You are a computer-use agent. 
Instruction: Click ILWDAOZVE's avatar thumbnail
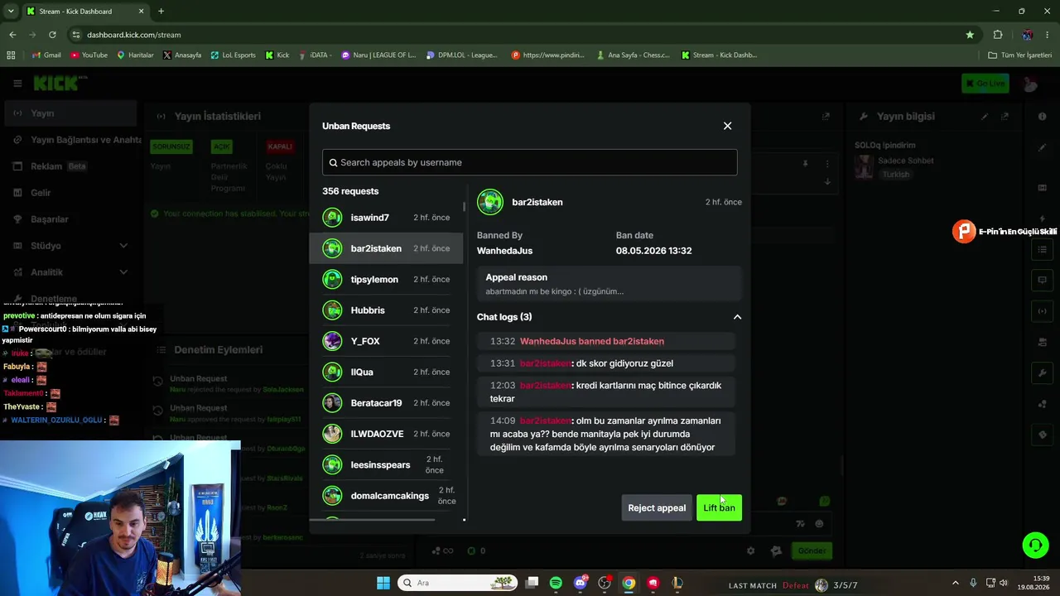pyautogui.click(x=332, y=434)
